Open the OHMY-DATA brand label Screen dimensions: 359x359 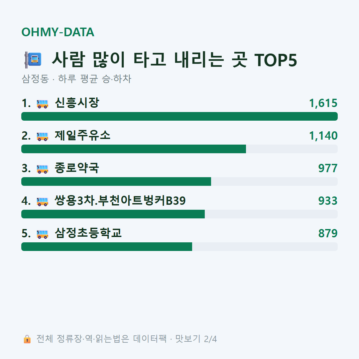pyautogui.click(x=58, y=32)
